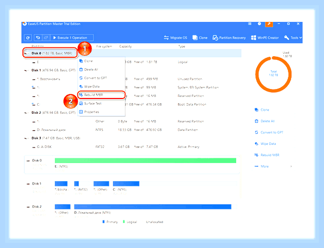The height and width of the screenshot is (248, 324).
Task: Click Delete All link in right panel
Action: click(268, 121)
